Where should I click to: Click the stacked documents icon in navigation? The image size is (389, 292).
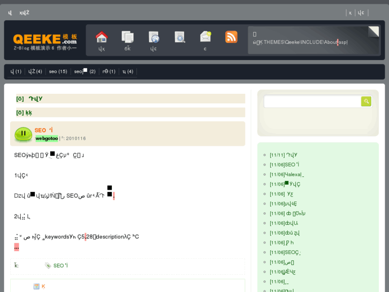(127, 37)
